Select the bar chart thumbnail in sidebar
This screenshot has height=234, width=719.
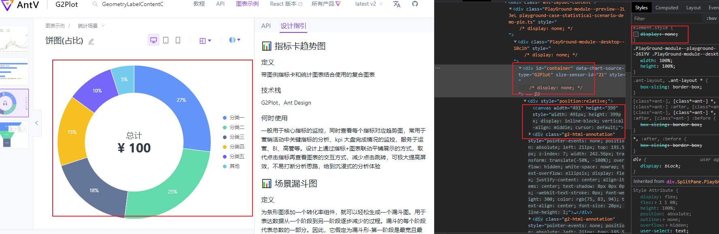click(x=14, y=71)
